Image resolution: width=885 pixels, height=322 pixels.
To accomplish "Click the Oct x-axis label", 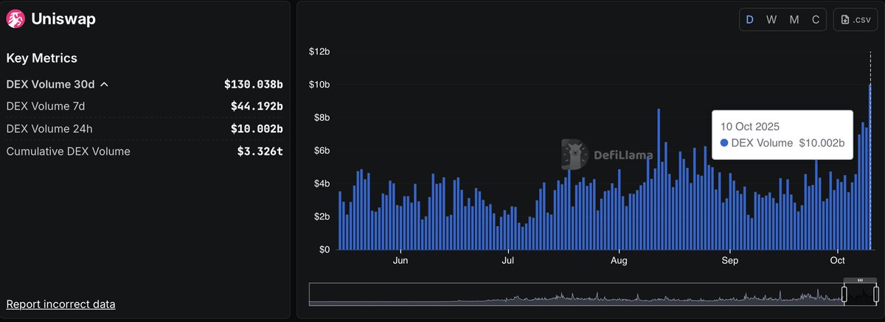I will [x=837, y=261].
